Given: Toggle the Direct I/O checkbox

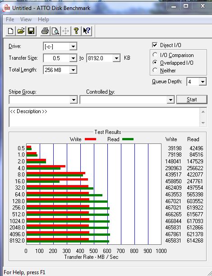Looking at the screenshot, I should [x=155, y=45].
